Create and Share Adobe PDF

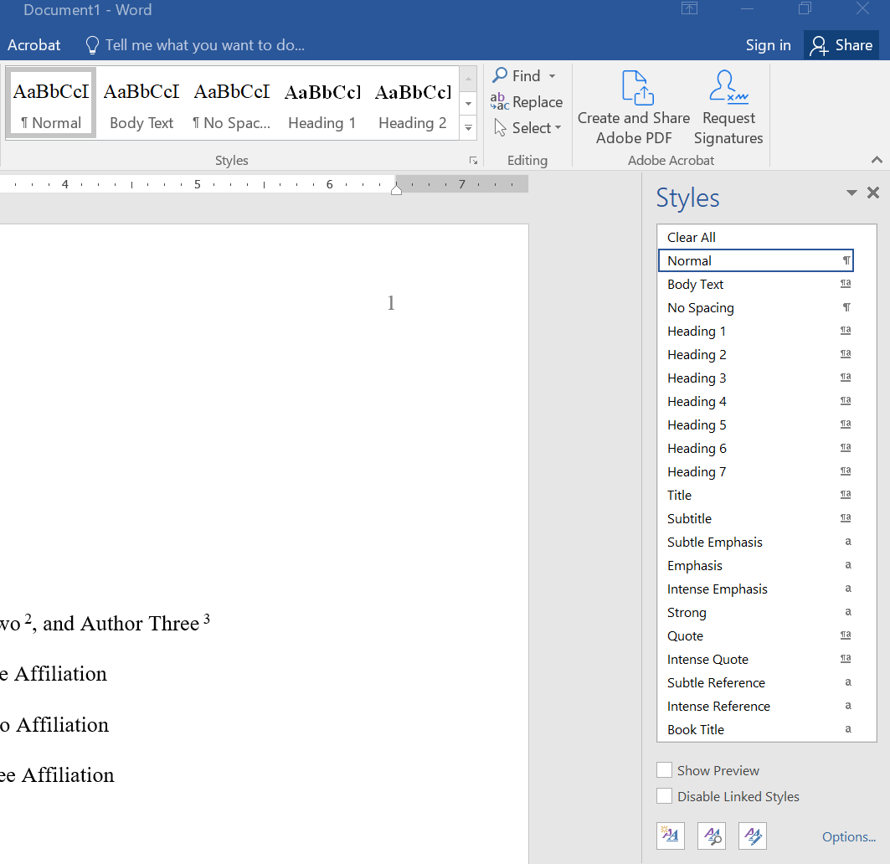634,108
